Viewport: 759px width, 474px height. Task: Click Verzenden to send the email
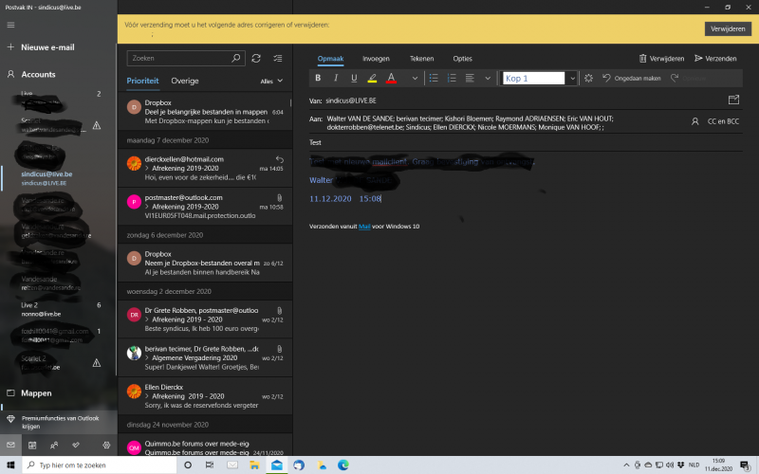tap(715, 58)
